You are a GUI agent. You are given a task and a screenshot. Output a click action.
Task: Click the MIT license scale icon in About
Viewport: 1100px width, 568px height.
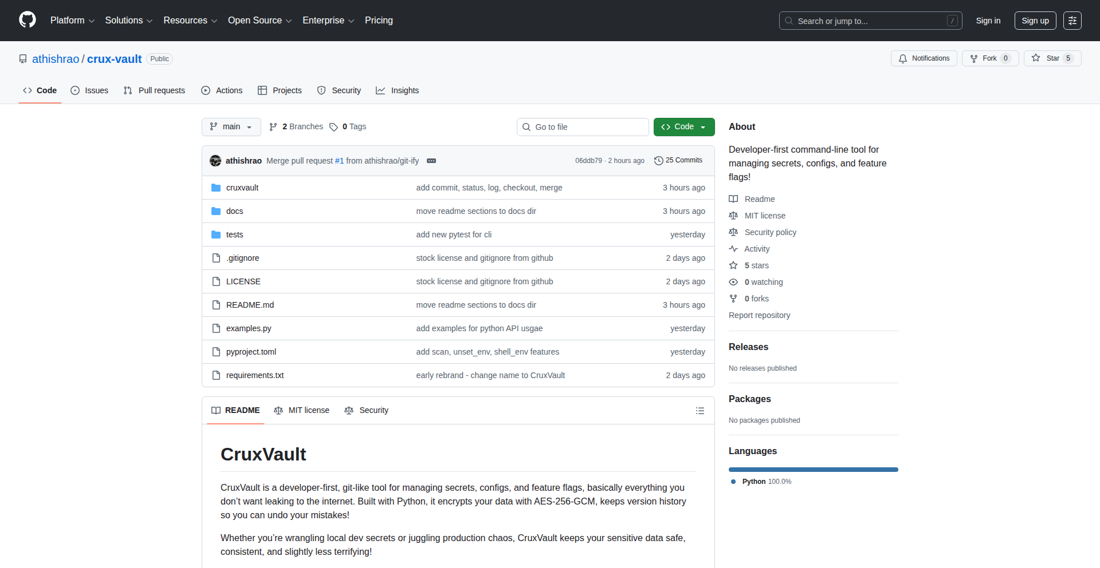coord(733,216)
